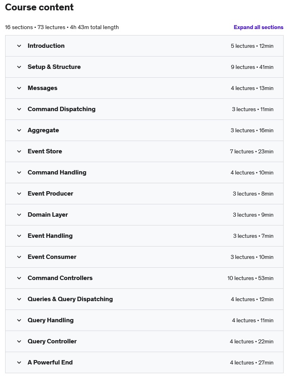290x378 pixels.
Task: Open the Event Producer chevron icon
Action: (19, 194)
